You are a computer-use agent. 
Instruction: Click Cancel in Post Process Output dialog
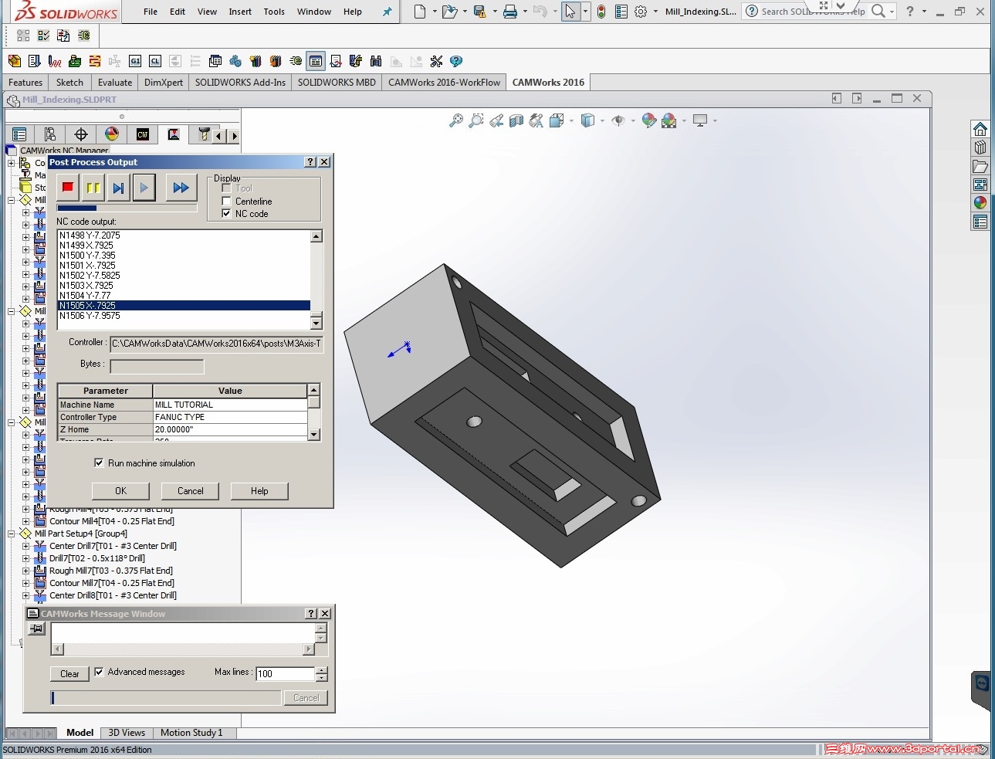pos(191,491)
